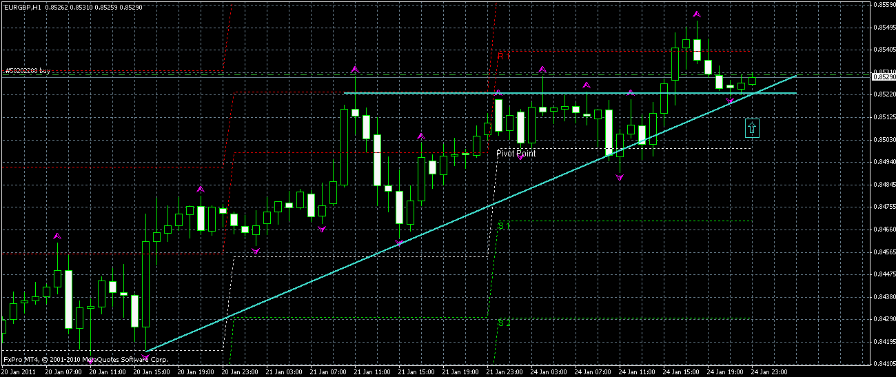This screenshot has height=377, width=896.
Task: Select the down fractal arrow at trendline start
Action: tap(145, 356)
